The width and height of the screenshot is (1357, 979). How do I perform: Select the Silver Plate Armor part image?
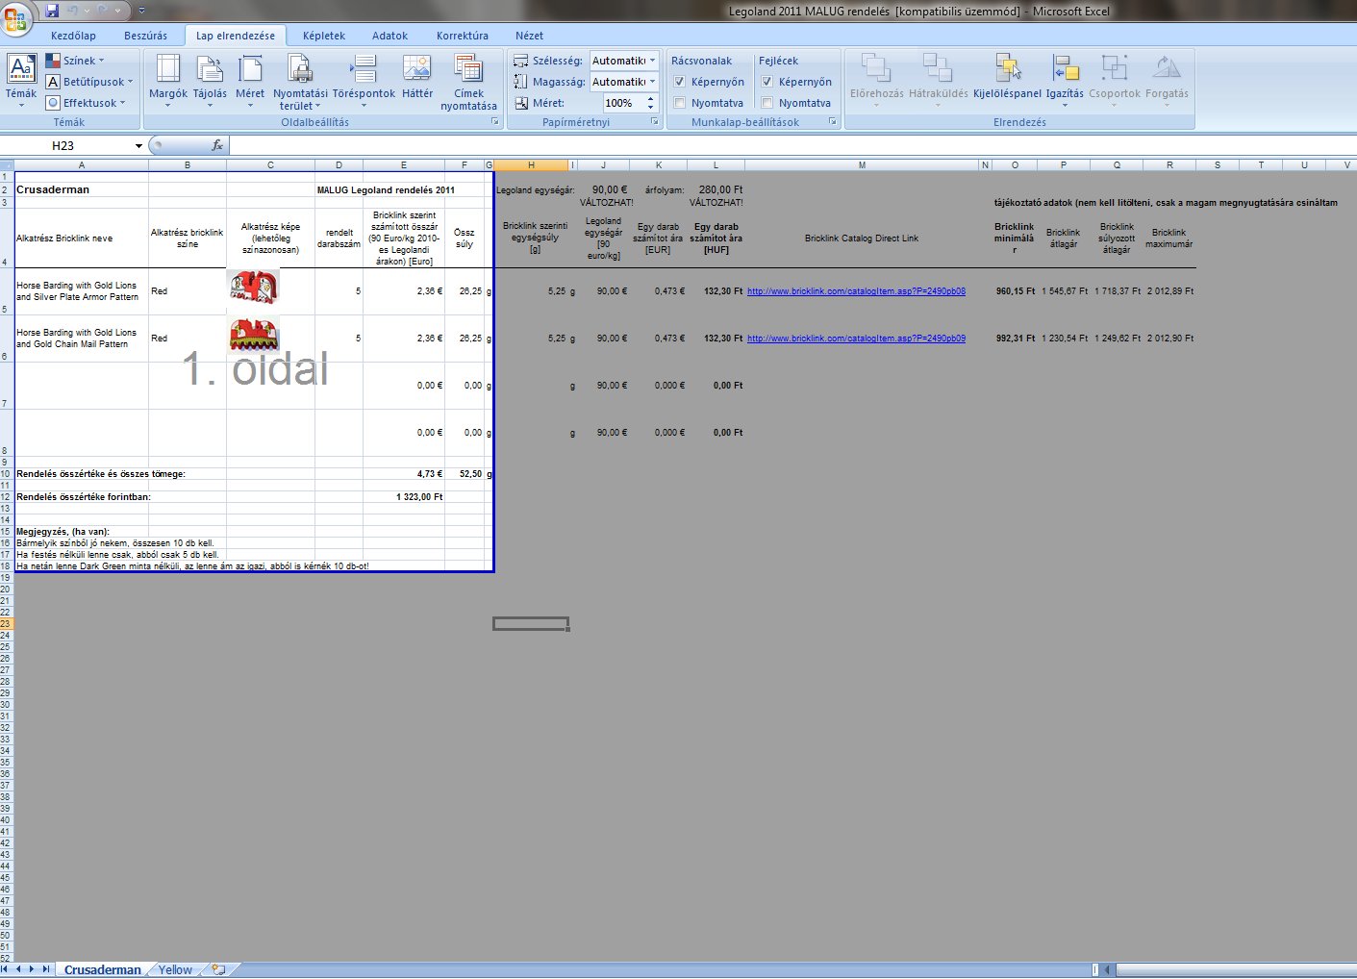pos(252,287)
